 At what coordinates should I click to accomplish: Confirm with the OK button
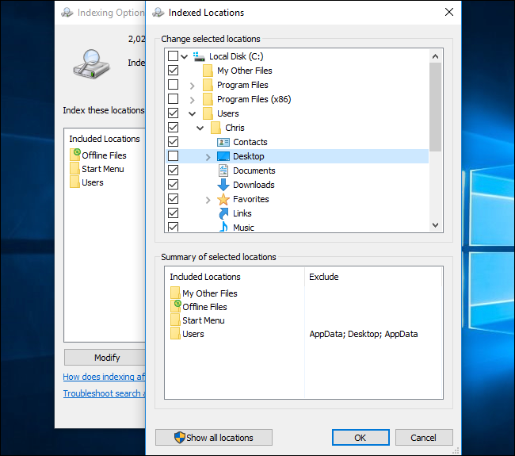point(360,438)
